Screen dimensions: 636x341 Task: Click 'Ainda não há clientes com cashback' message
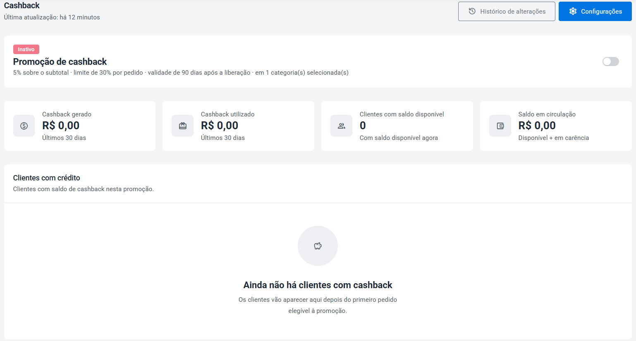click(x=318, y=285)
